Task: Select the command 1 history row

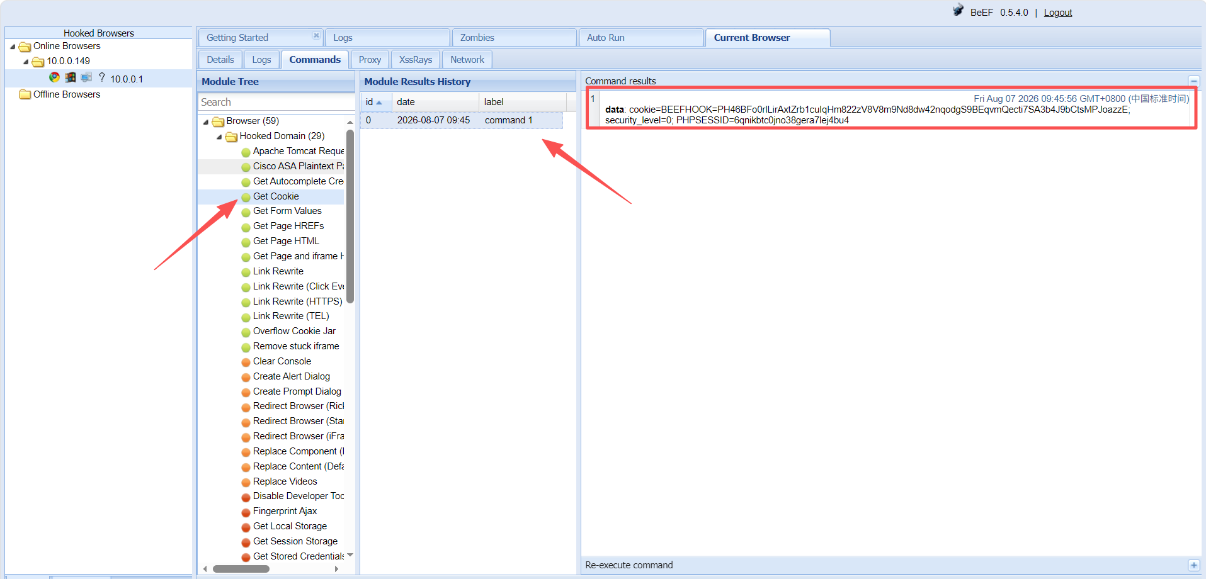Action: pos(462,120)
